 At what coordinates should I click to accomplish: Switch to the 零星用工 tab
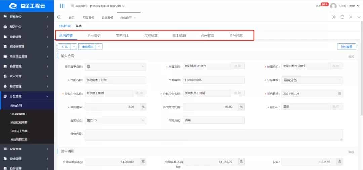(x=122, y=36)
